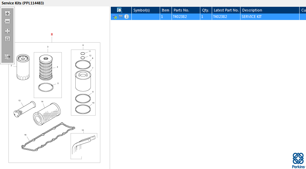Screen dimensions: 306x169
Task: Click callout 6 on the diagram
Action: tap(83, 45)
